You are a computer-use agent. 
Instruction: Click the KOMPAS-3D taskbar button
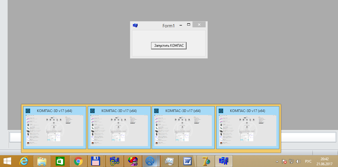click(x=151, y=161)
